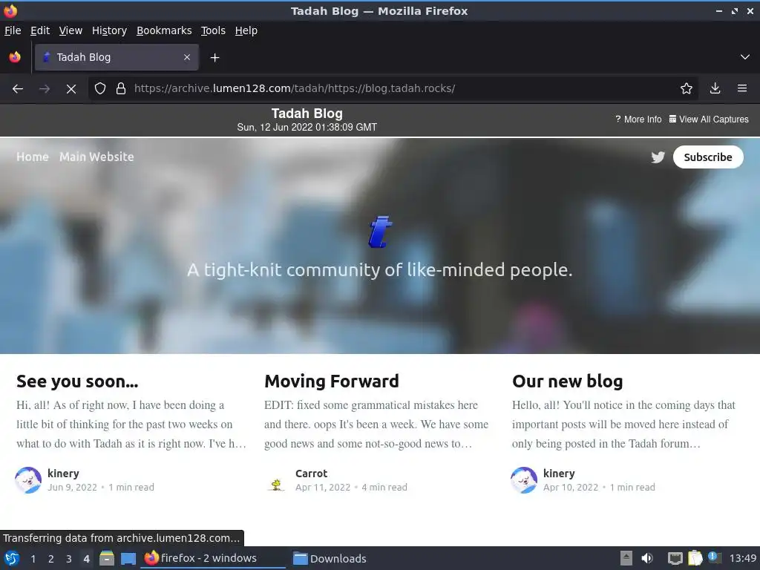Open the History menu
This screenshot has width=760, height=570.
(x=109, y=30)
